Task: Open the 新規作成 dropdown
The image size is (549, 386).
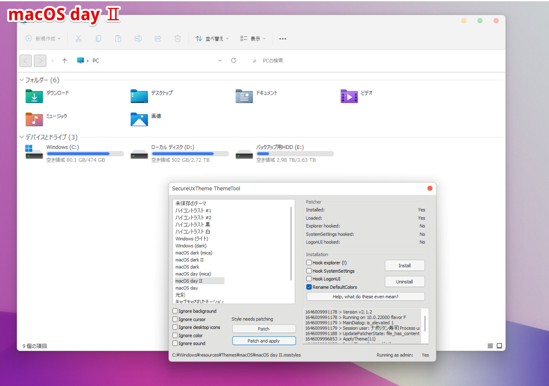Action: tap(43, 39)
